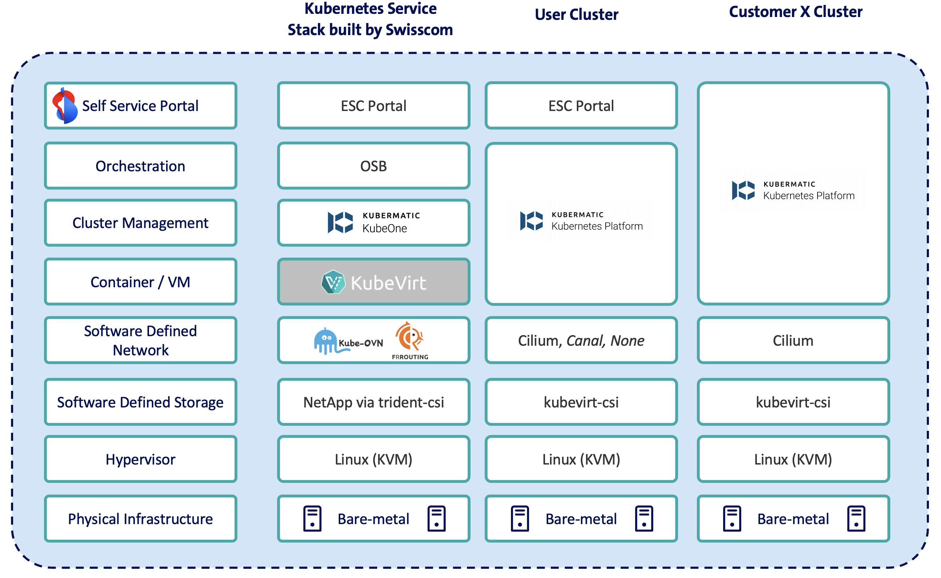
Task: Click the left server icon in Kubernetes Service Bare-metal box
Action: (x=312, y=519)
